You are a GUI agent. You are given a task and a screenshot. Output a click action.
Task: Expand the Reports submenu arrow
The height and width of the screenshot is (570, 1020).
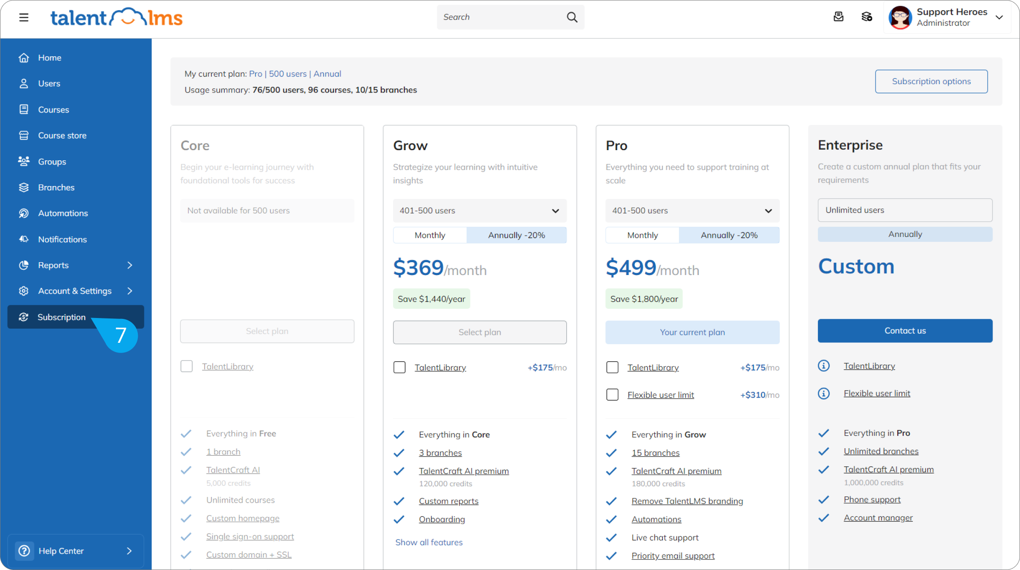coord(130,265)
